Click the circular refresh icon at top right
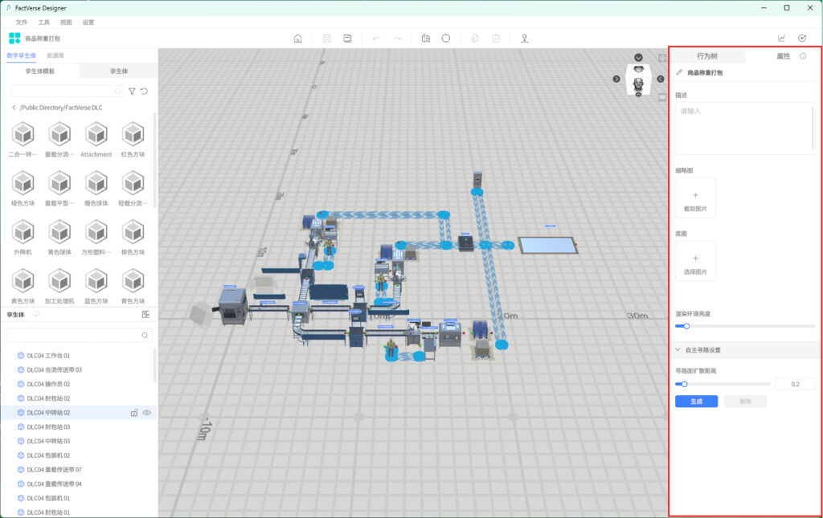The width and height of the screenshot is (823, 518). pyautogui.click(x=802, y=39)
